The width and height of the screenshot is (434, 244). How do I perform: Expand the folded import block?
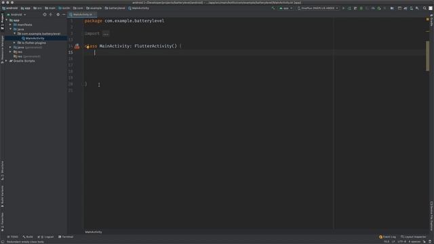[x=106, y=34]
